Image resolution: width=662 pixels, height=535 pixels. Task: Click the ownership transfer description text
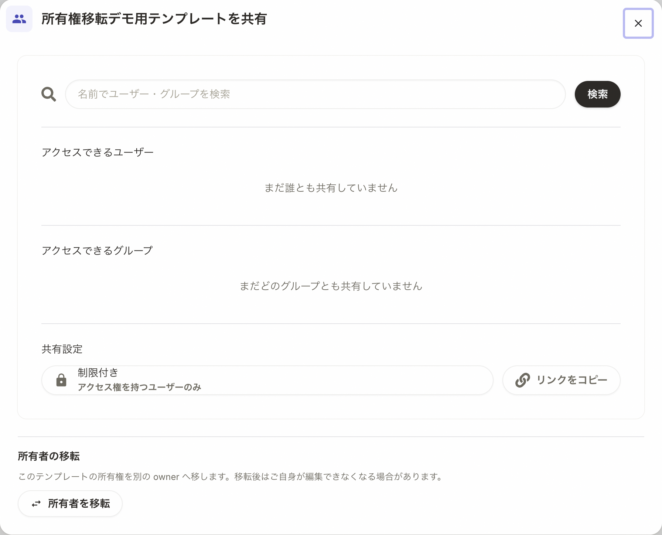pos(231,477)
